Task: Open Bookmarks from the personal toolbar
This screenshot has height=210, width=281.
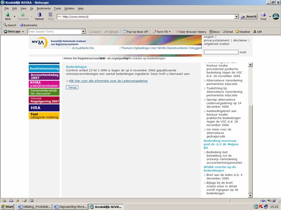Action: pyautogui.click(x=28, y=25)
